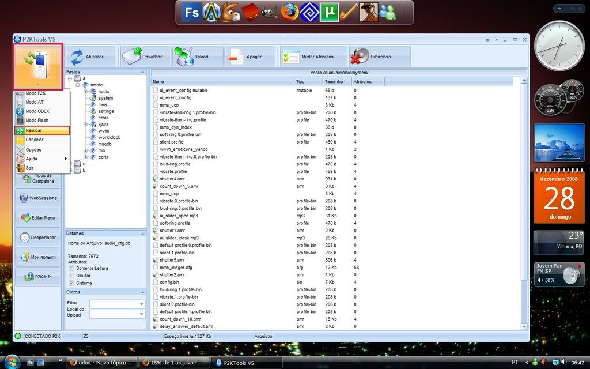Sort by the Tipo column header
Viewport: 590px width, 369px height.
pyautogui.click(x=308, y=82)
